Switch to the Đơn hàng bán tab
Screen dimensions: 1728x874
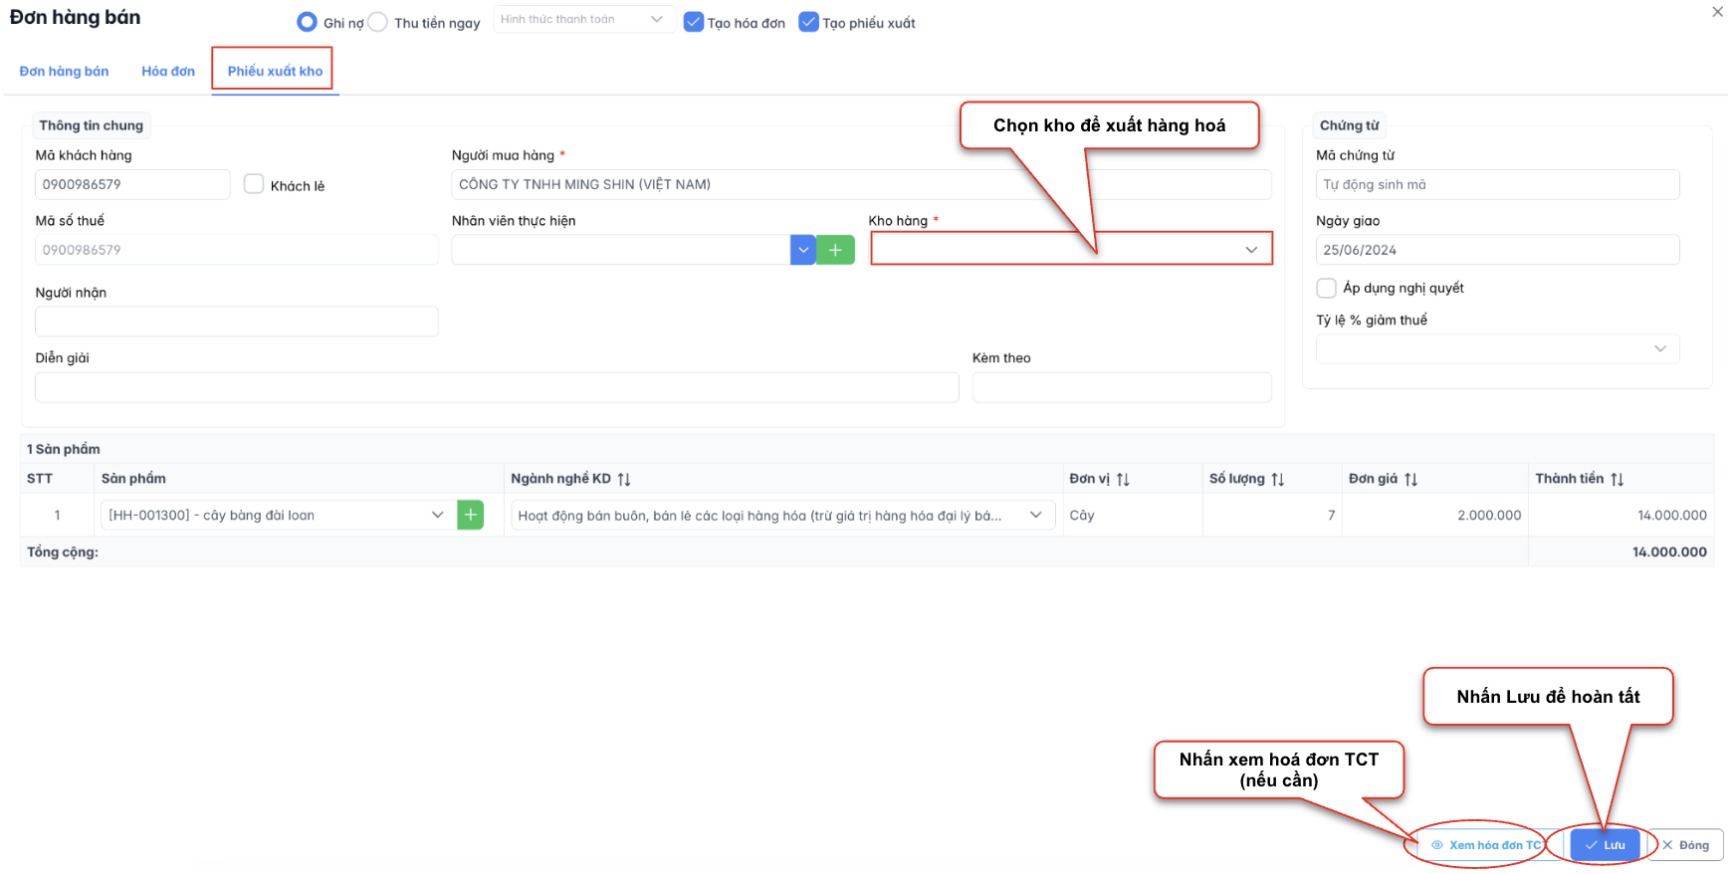pos(64,71)
